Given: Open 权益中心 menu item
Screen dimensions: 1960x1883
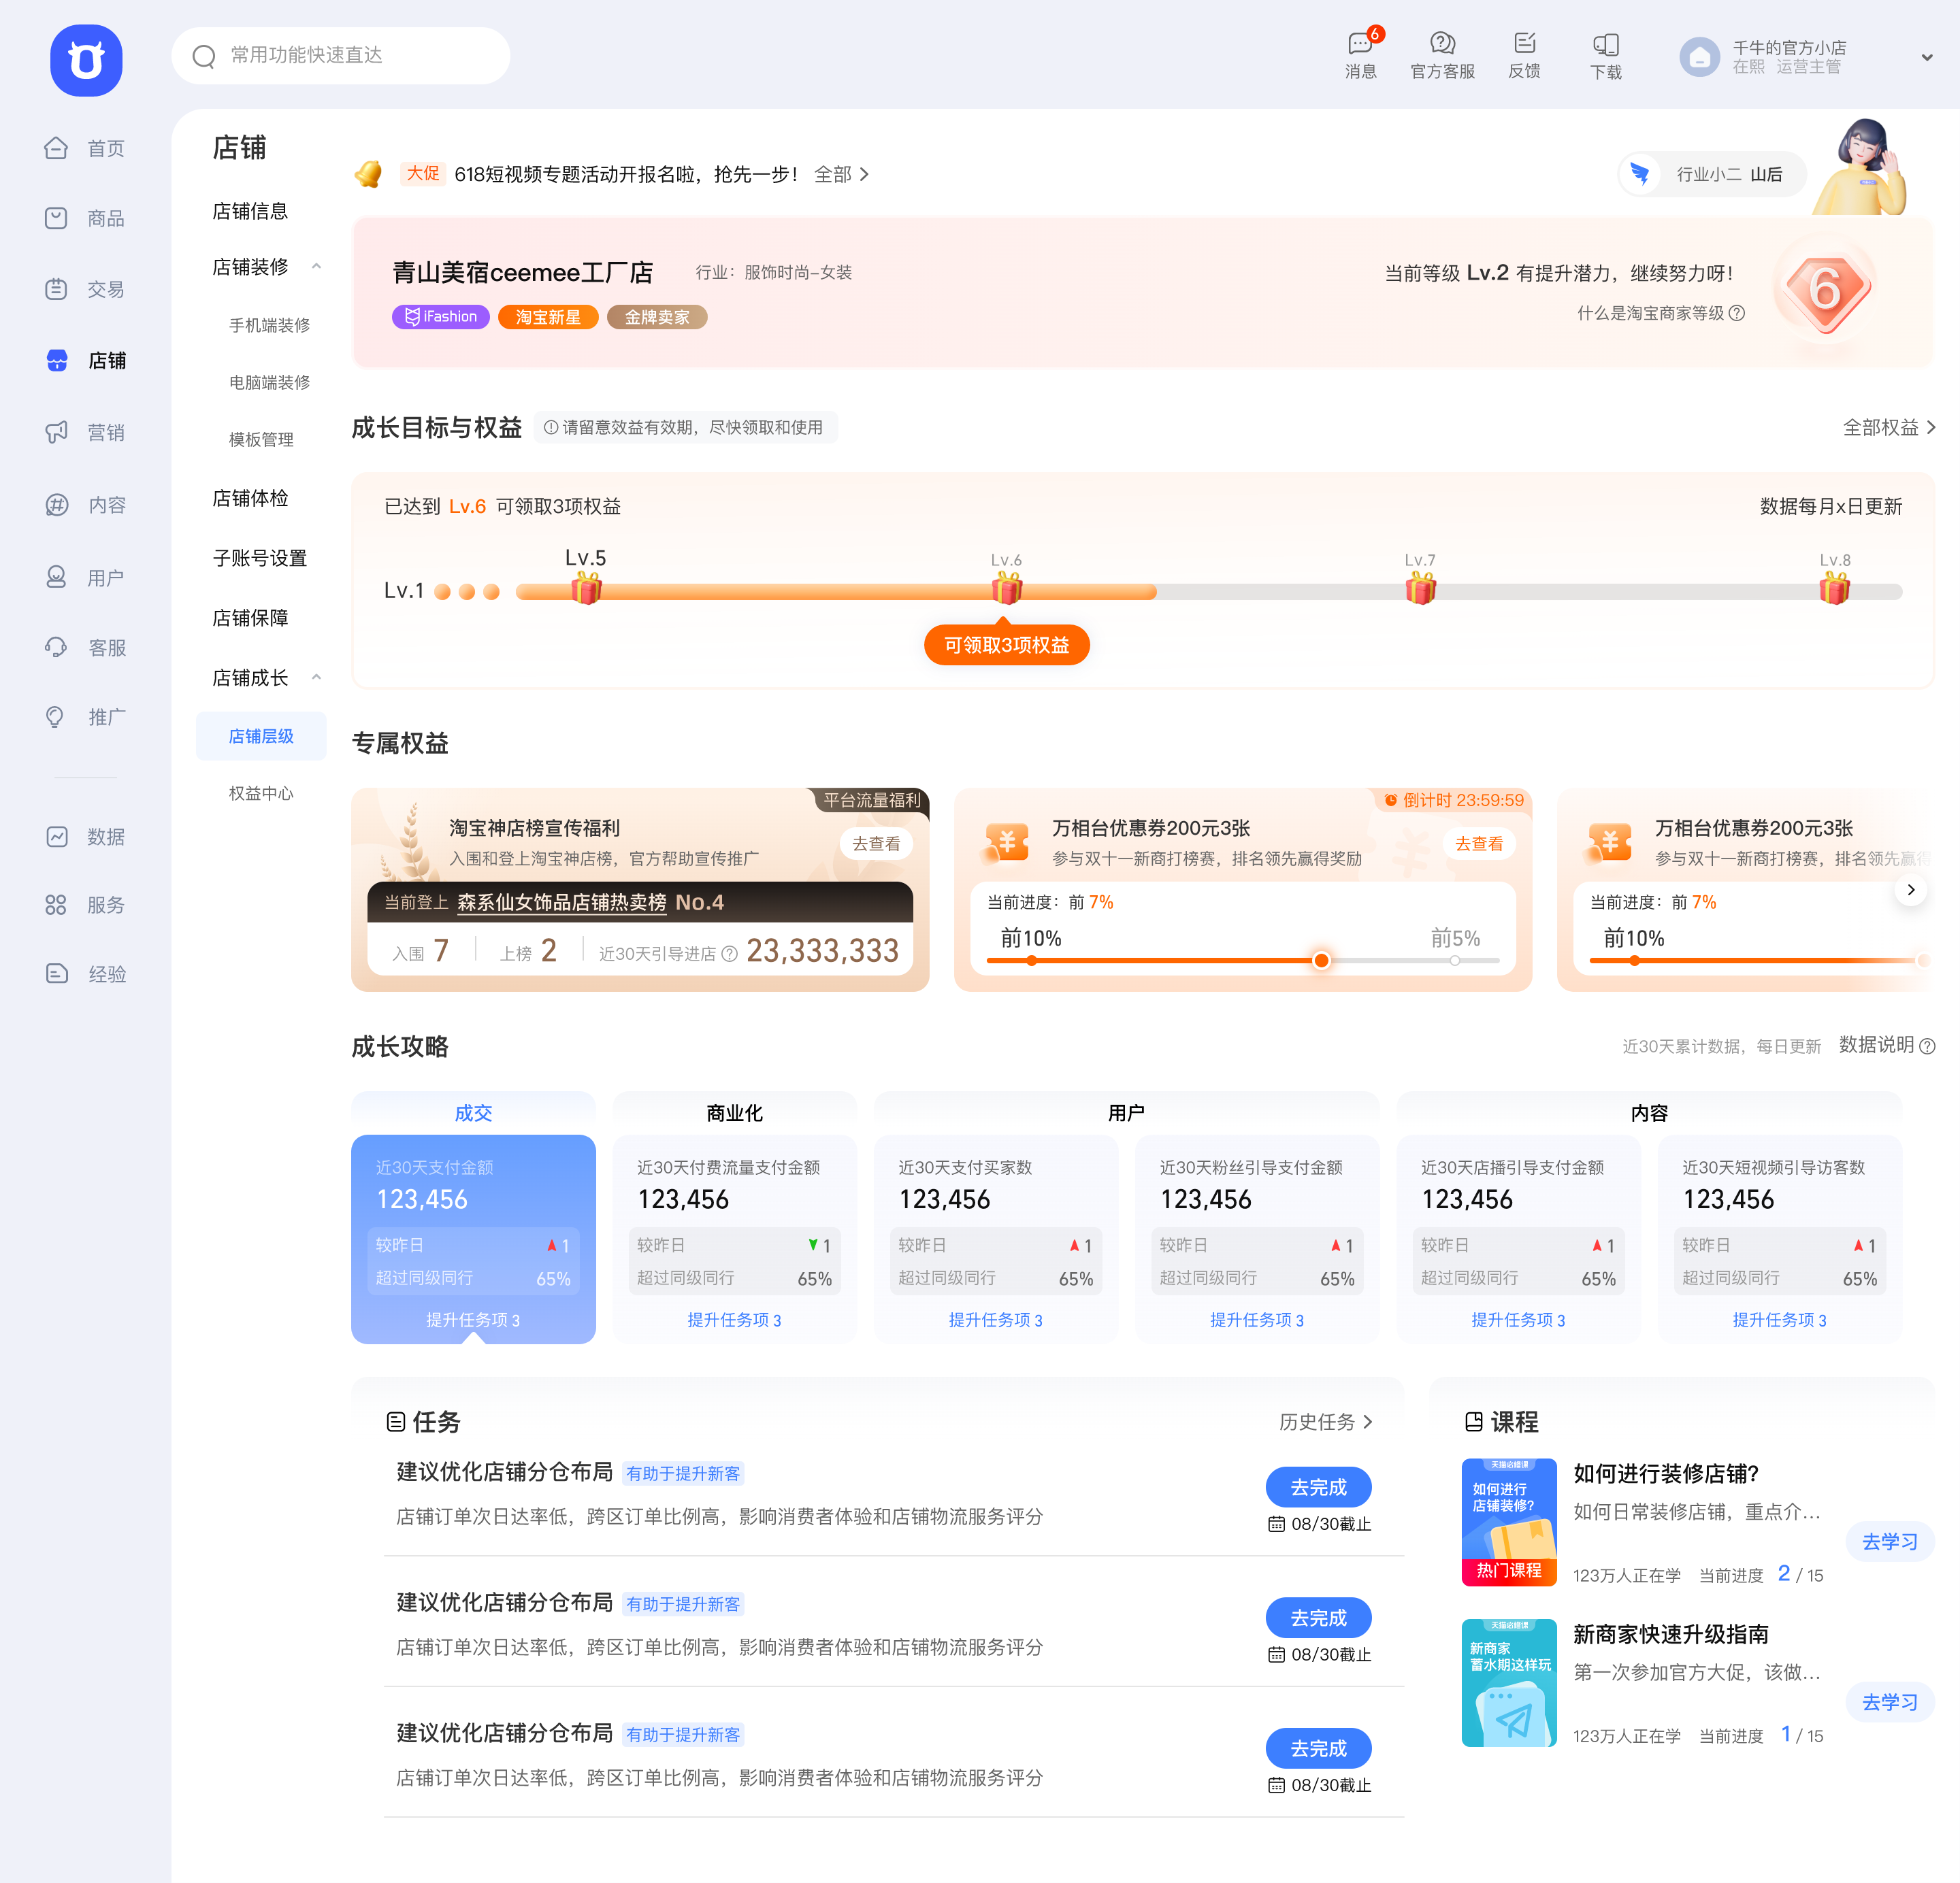Looking at the screenshot, I should (x=261, y=793).
